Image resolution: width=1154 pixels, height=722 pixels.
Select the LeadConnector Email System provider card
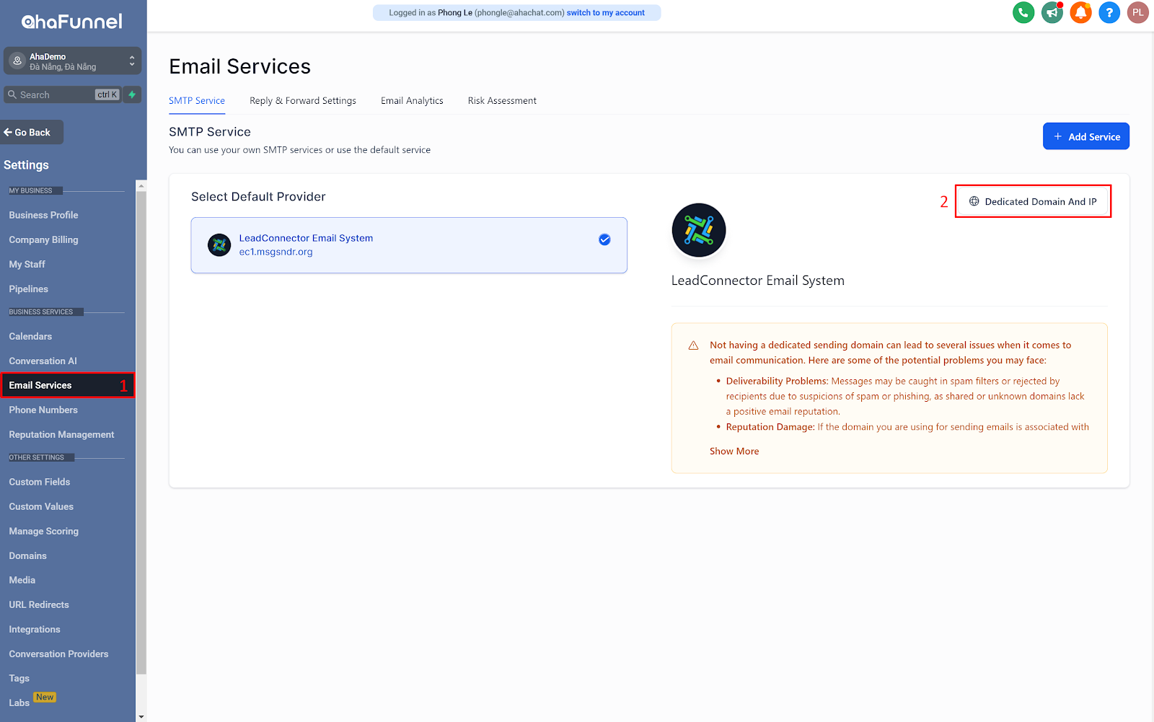(x=409, y=245)
